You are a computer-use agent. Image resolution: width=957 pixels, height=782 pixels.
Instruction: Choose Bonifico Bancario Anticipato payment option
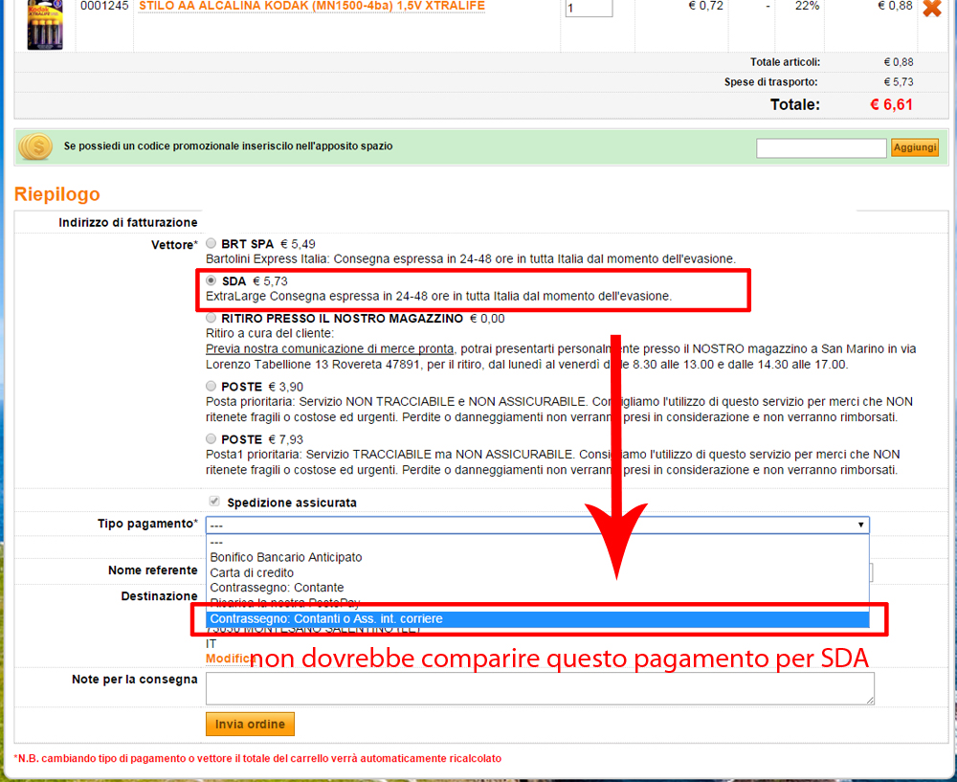click(538, 557)
